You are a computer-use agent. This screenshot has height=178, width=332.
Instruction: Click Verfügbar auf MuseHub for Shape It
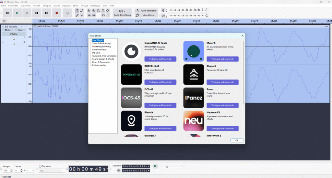222,82
